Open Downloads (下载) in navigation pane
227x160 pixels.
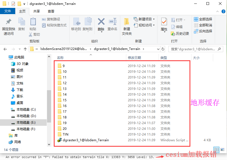point(17,90)
